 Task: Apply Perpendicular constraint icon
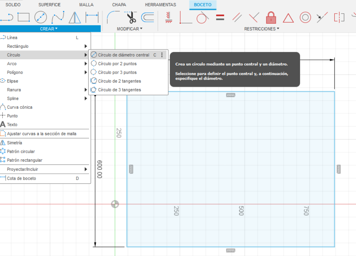click(254, 17)
